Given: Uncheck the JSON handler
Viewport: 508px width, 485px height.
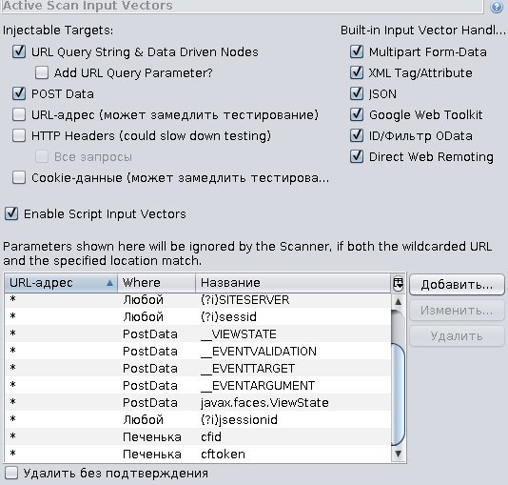Looking at the screenshot, I should [357, 93].
